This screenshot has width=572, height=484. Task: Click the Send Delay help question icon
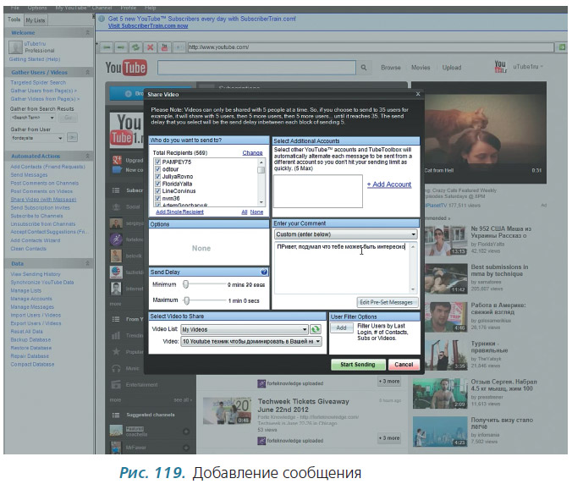click(264, 272)
